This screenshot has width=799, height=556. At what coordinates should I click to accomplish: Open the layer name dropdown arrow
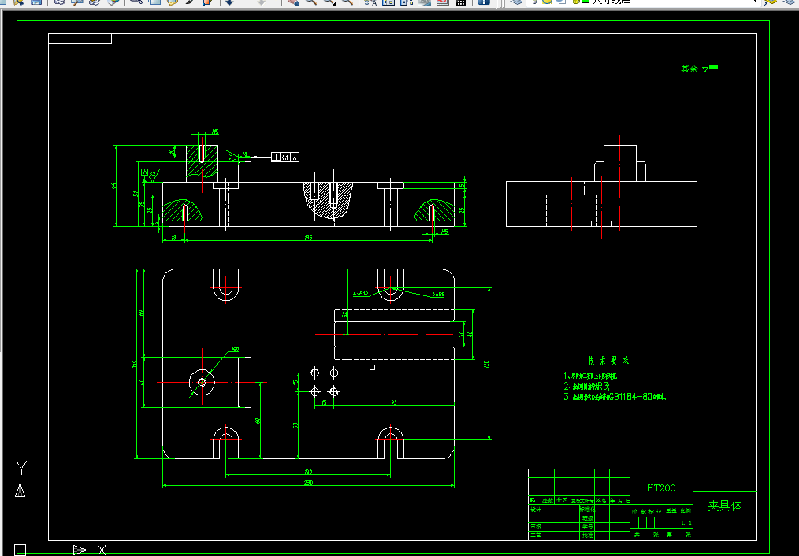(x=755, y=2)
